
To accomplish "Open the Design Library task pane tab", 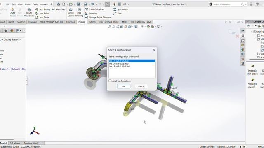I will (x=243, y=36).
